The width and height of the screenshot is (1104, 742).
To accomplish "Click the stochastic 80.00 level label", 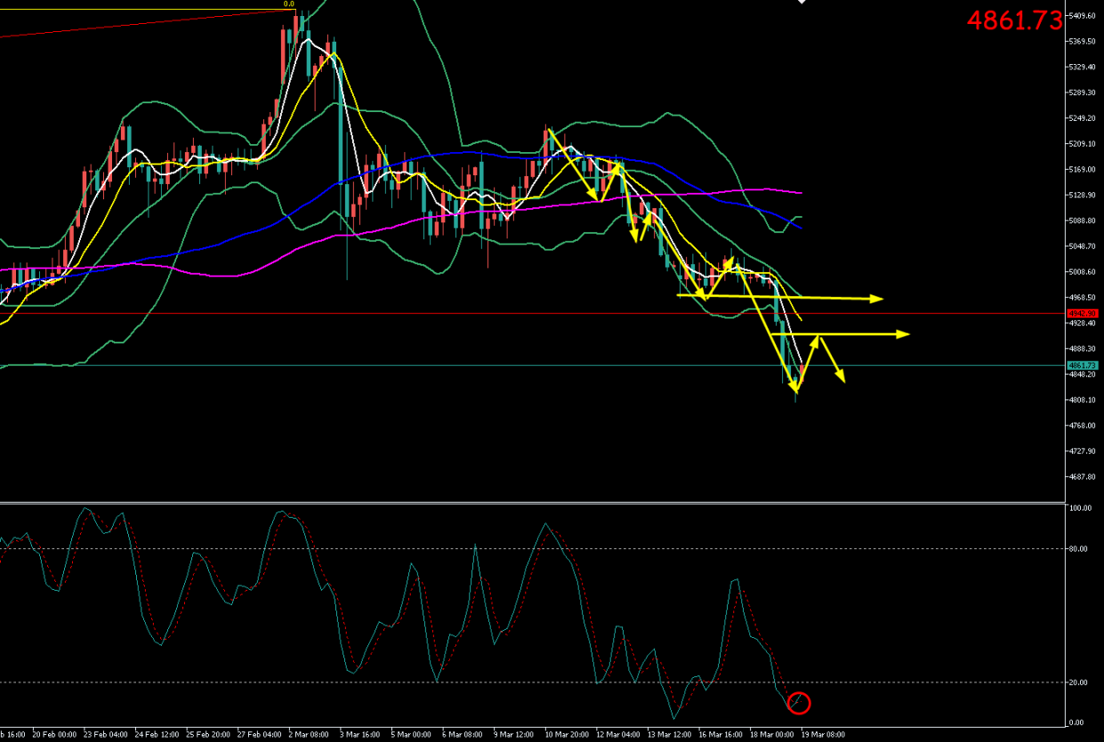I will (1078, 549).
